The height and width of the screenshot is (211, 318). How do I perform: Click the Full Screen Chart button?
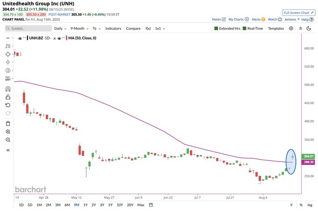point(299,13)
